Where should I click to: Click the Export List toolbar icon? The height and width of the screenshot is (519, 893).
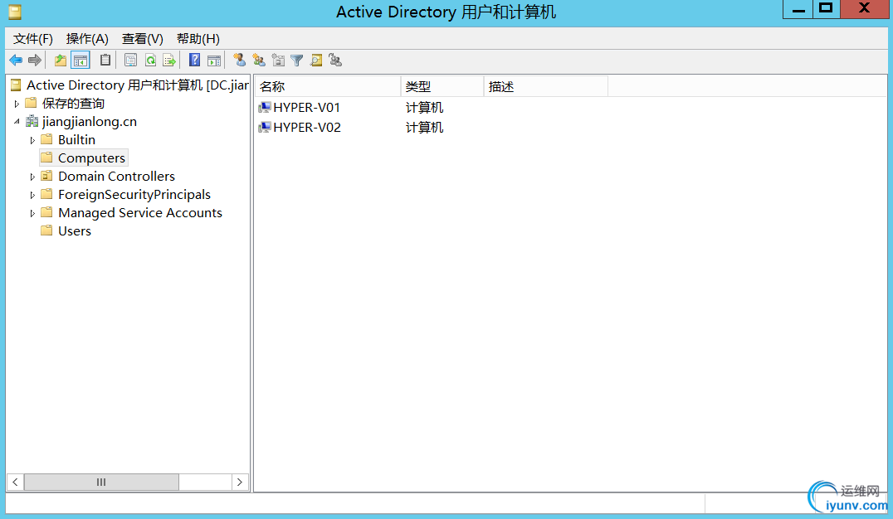(x=169, y=60)
